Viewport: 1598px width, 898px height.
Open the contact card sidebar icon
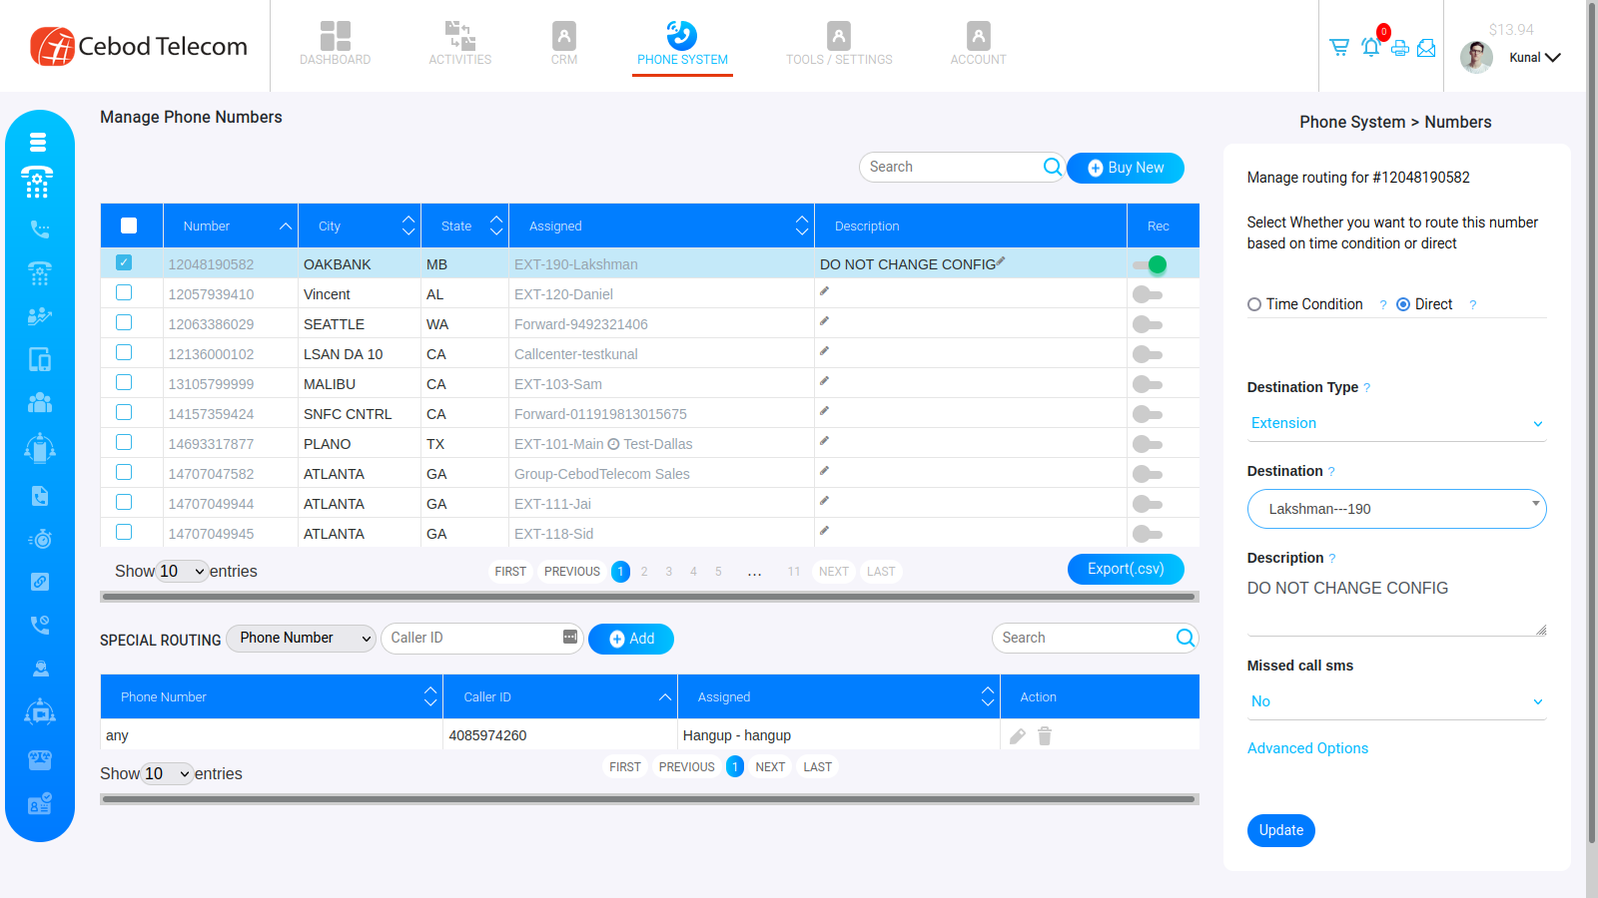click(x=39, y=804)
